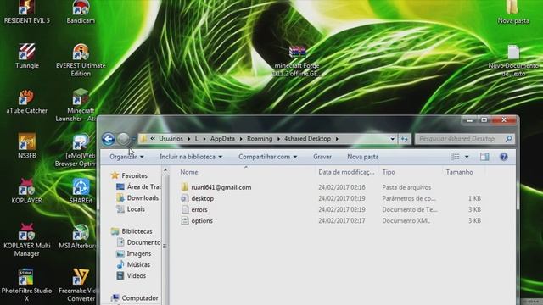Select Freemake Video Converter desktop icon

tap(78, 285)
